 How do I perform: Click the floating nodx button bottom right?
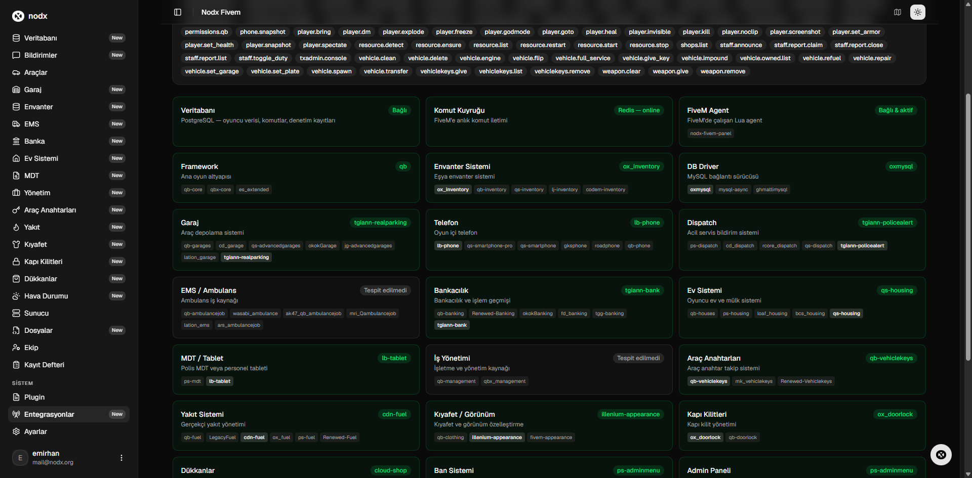tap(941, 455)
